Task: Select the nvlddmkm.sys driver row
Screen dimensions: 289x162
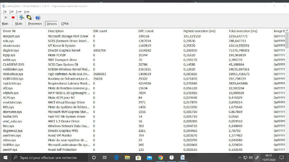Action: (x=13, y=69)
